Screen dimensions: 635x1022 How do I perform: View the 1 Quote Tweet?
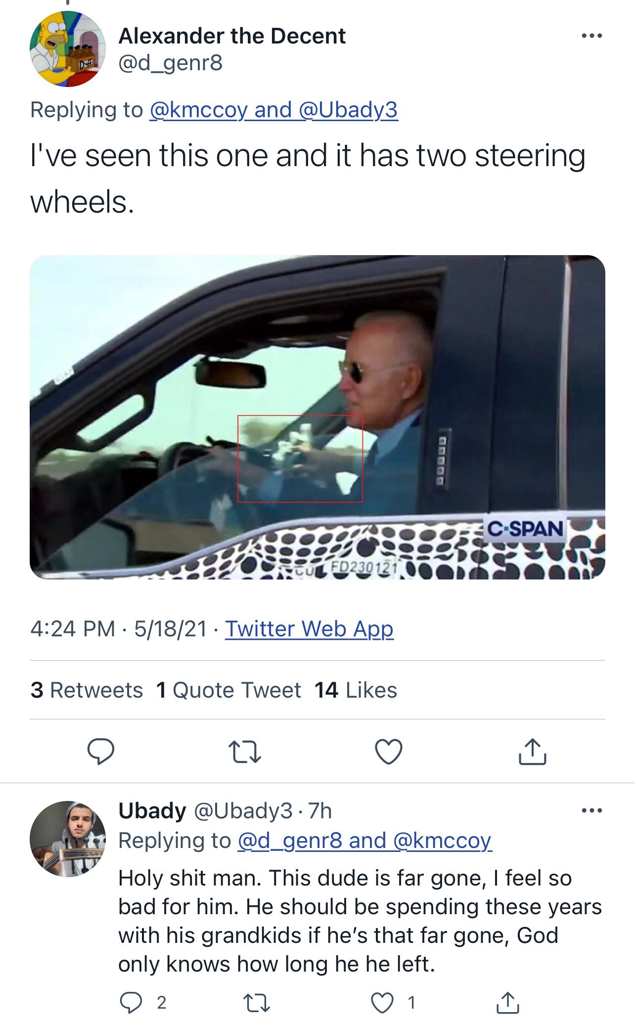click(228, 690)
